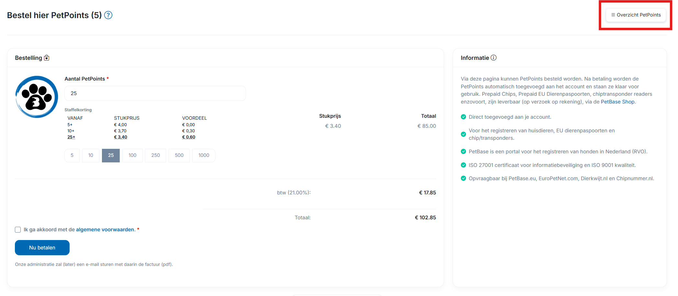Click the Aantal PetPoints input field
Screen dimensions: 678x296
coord(155,93)
